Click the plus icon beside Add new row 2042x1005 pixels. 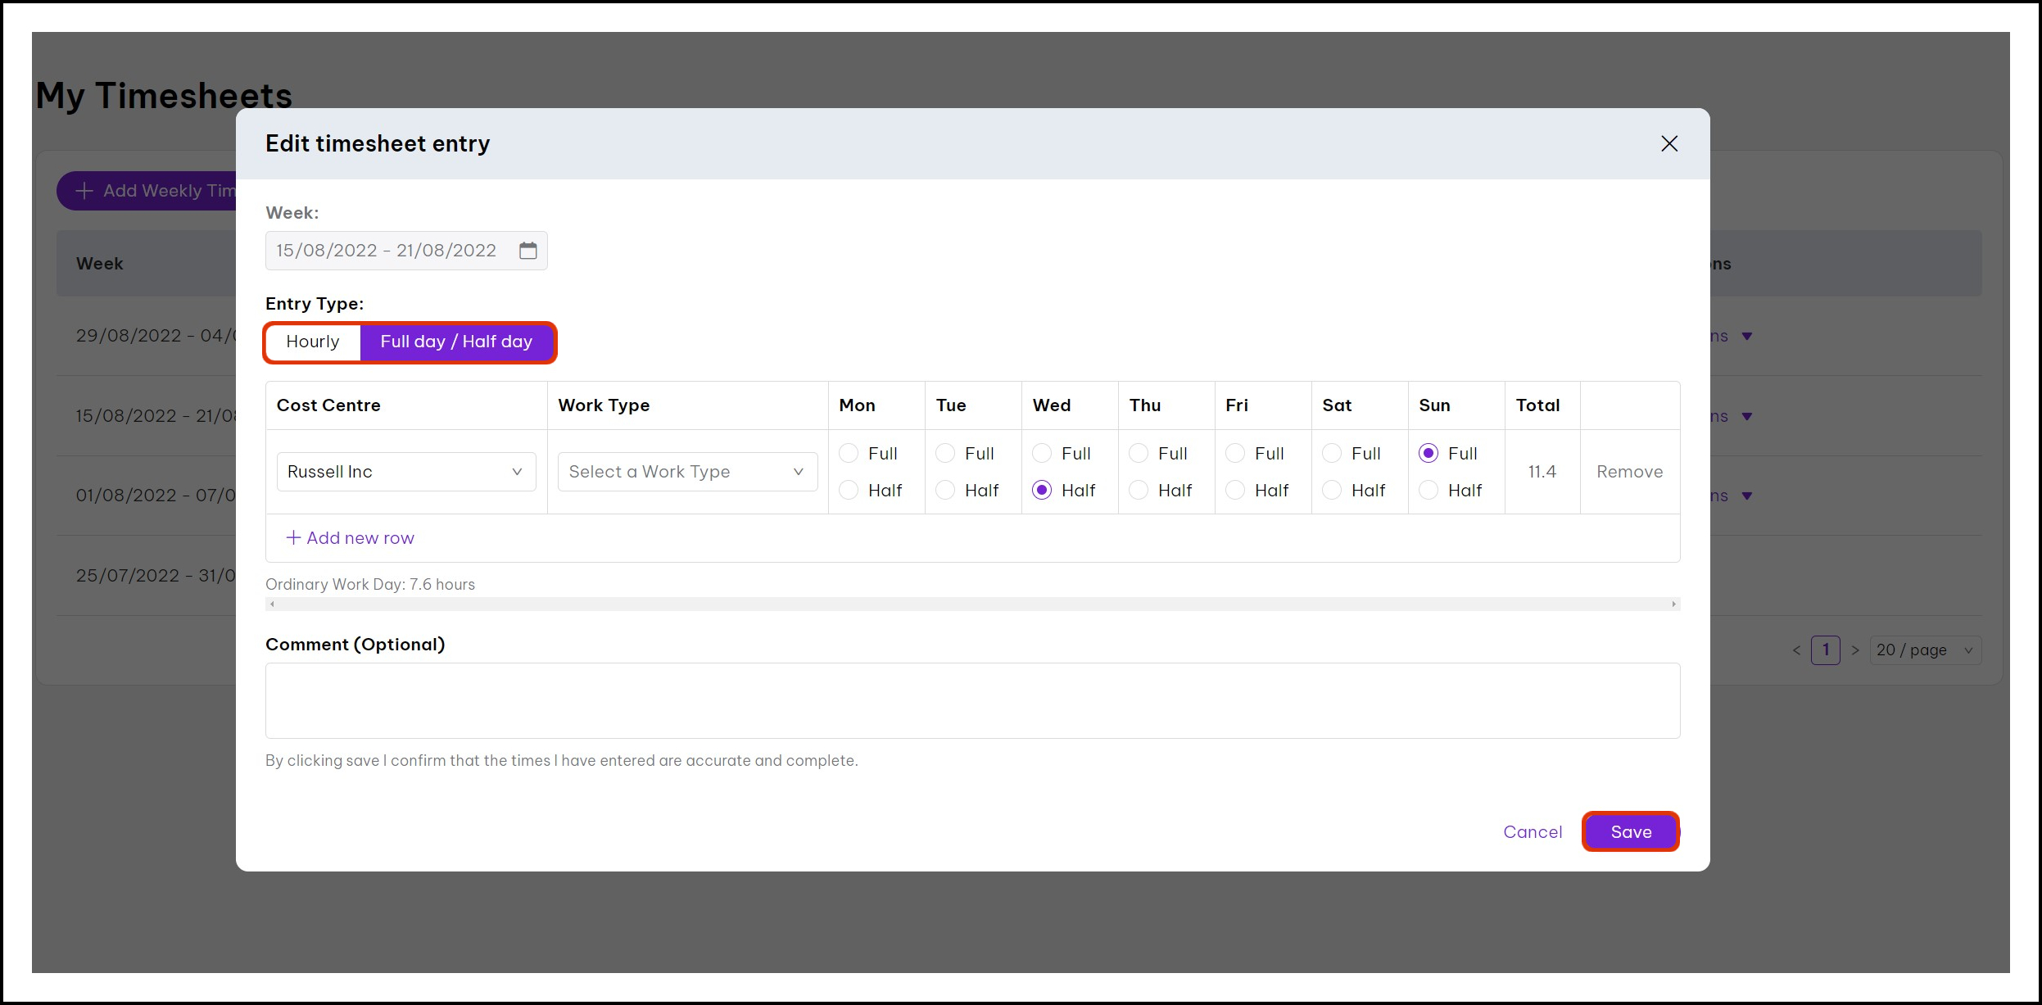pyautogui.click(x=293, y=538)
